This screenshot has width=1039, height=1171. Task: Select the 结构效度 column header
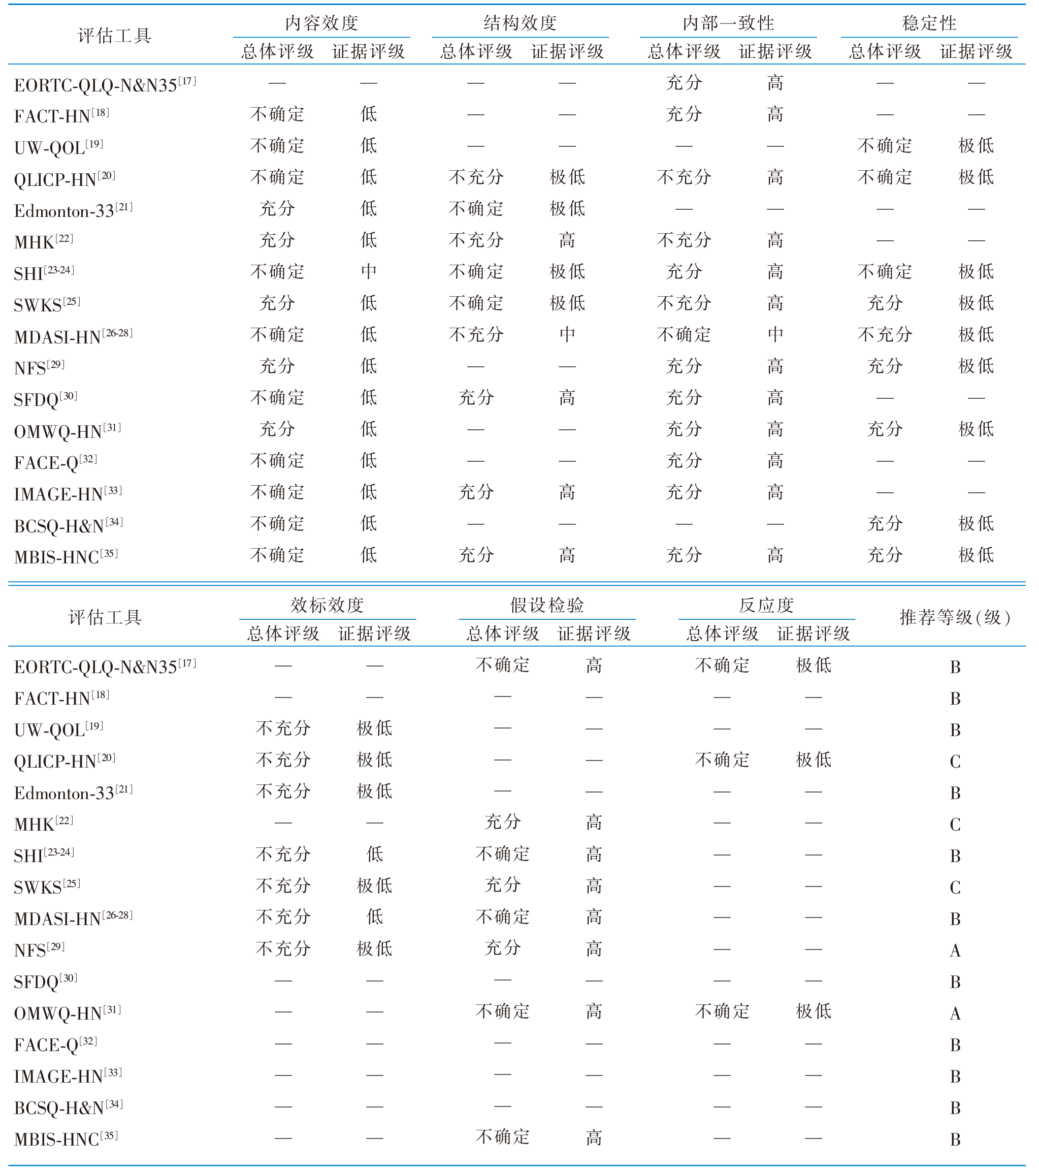(520, 23)
